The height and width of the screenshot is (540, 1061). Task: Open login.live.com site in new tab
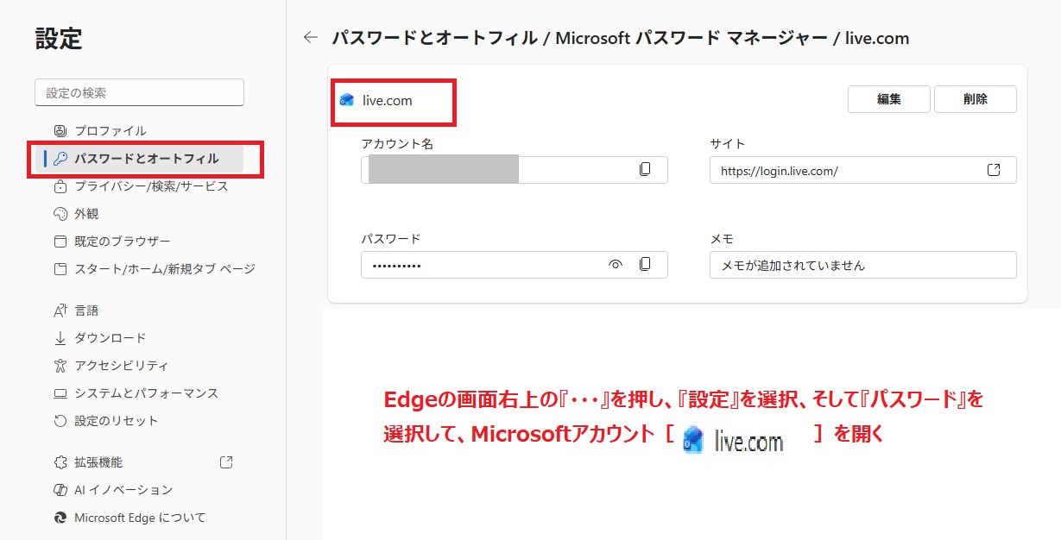994,170
